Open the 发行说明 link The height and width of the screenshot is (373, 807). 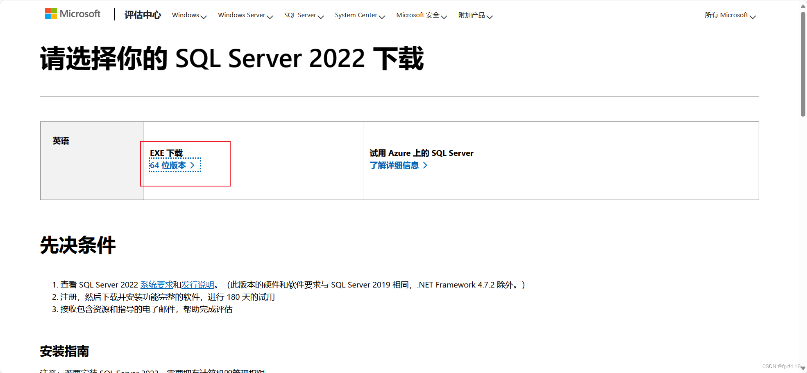tap(198, 285)
